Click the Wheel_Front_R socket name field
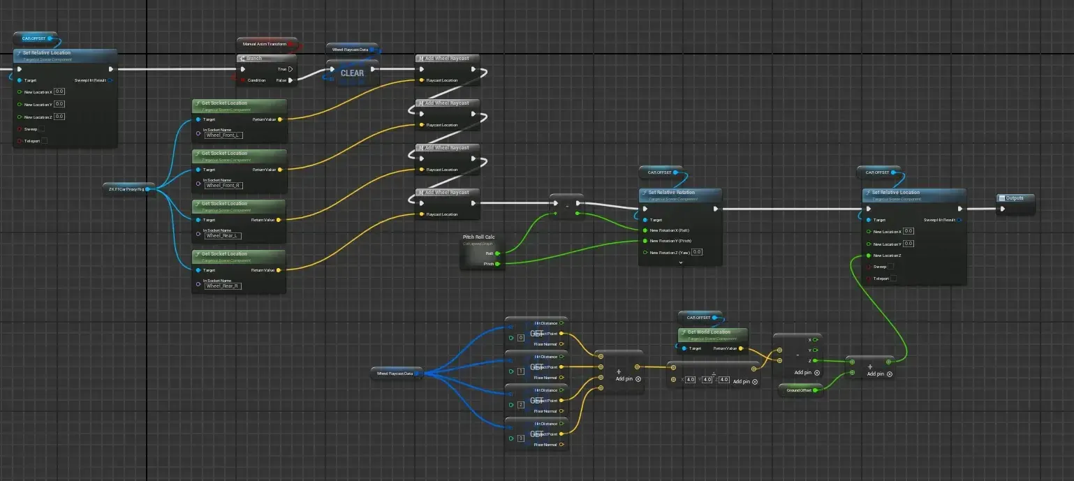Viewport: 1074px width, 481px height. click(x=223, y=186)
